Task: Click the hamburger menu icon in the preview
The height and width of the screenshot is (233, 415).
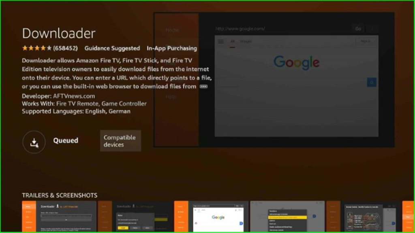Action: (221, 42)
